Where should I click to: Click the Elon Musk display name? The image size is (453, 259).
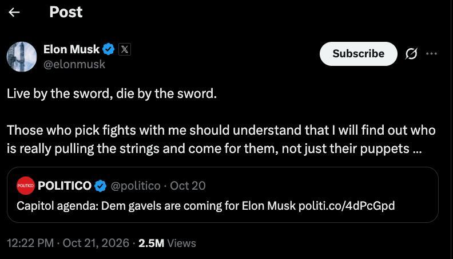(71, 49)
